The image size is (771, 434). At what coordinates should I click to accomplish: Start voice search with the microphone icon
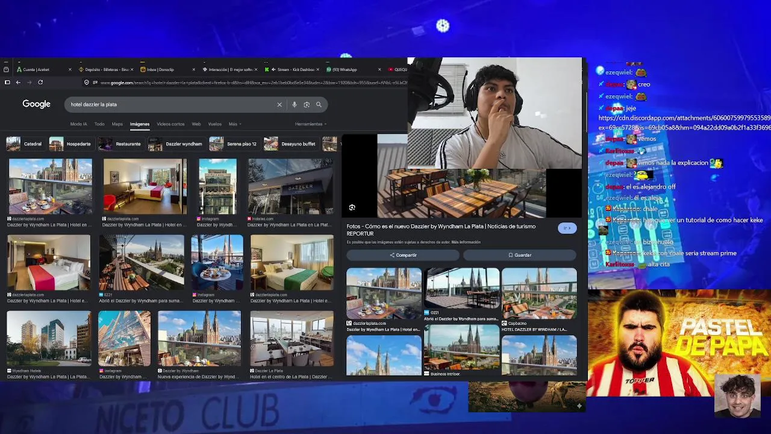tap(294, 104)
